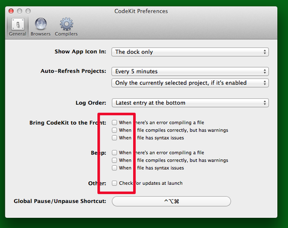This screenshot has height=228, width=288.
Task: Close the CodeKit Preferences window
Action: (x=11, y=11)
